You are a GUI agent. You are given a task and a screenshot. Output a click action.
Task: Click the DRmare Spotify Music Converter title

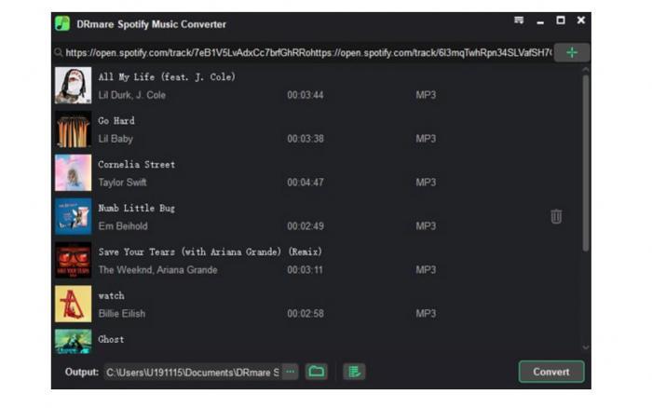[x=151, y=24]
